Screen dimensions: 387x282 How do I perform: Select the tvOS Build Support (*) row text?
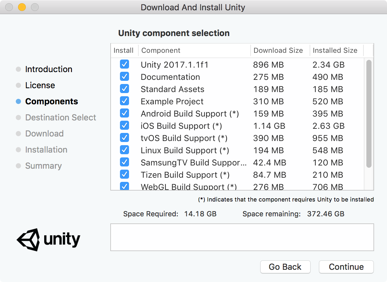click(184, 138)
